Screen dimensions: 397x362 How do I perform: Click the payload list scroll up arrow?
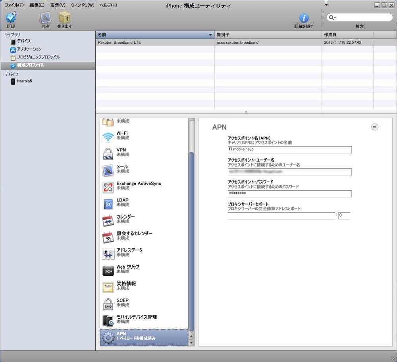pos(191,337)
